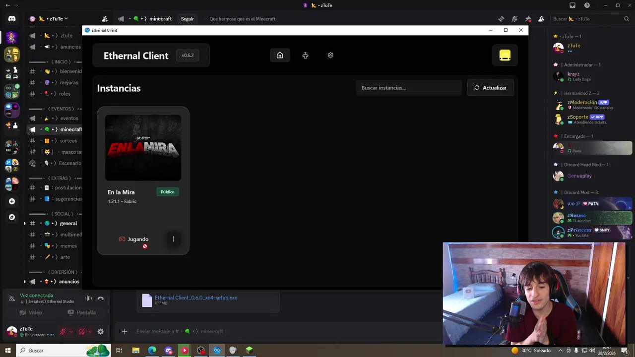Open the multimedia channel
Viewport: 635px width, 357px height.
click(55, 235)
